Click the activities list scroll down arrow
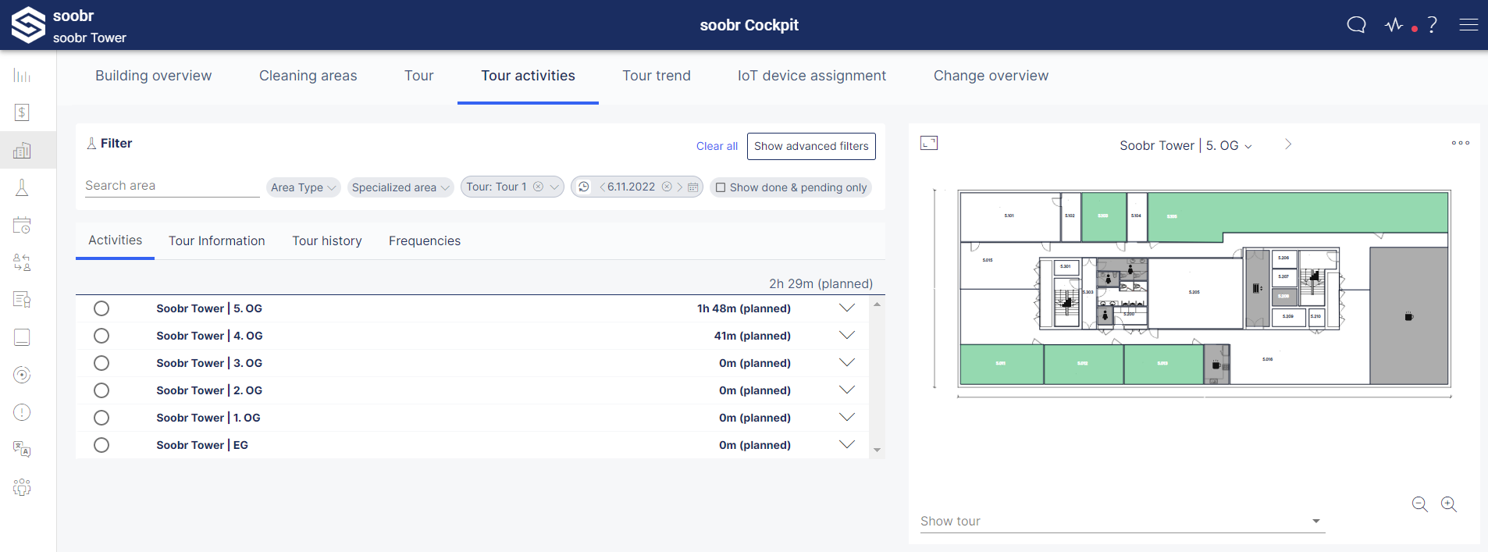Image resolution: width=1488 pixels, height=552 pixels. (x=877, y=451)
